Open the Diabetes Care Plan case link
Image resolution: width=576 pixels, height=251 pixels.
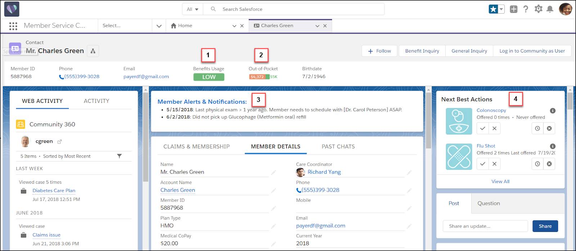[x=54, y=191]
